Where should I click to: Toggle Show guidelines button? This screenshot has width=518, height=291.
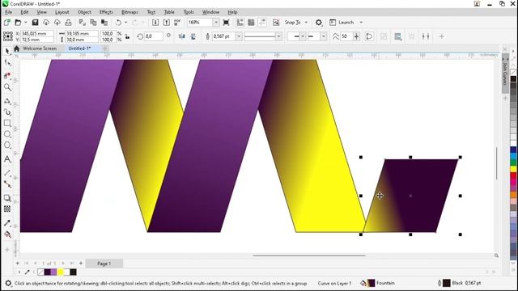tap(262, 23)
